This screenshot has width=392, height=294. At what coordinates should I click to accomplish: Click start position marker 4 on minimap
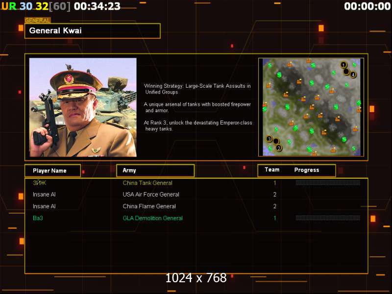(353, 74)
